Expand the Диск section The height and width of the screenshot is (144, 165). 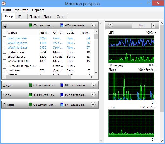coord(93,85)
